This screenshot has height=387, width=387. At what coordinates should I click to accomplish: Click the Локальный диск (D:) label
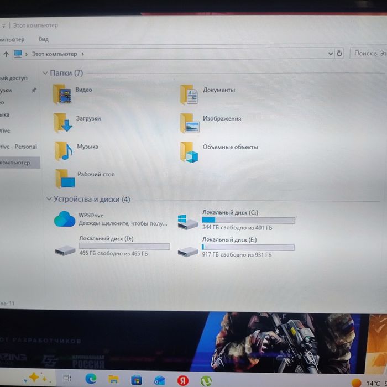(106, 239)
